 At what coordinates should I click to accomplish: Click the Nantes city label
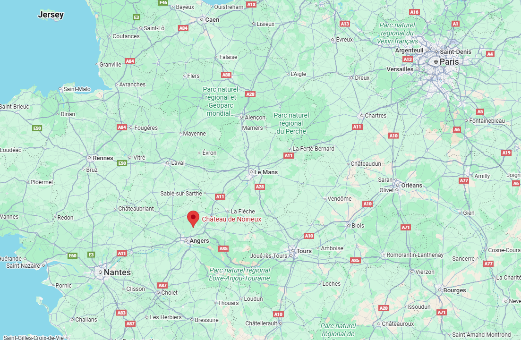pyautogui.click(x=117, y=272)
